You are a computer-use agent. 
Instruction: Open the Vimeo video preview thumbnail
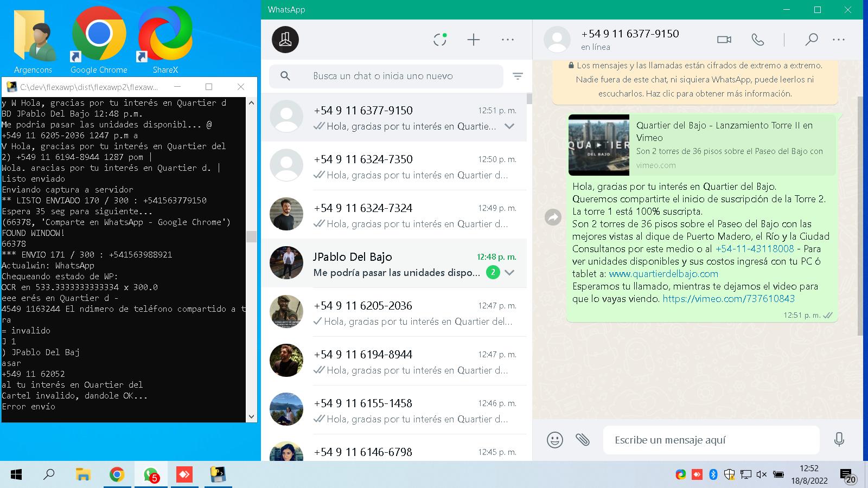[599, 145]
